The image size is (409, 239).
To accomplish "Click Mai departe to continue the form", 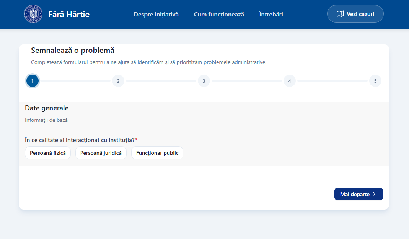I will pos(358,194).
